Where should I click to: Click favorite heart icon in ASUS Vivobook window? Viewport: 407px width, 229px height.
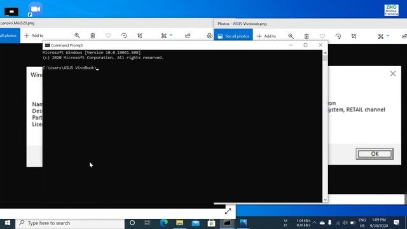tap(322, 36)
